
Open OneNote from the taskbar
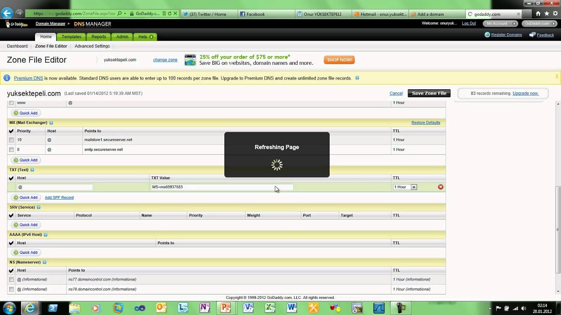point(205,308)
